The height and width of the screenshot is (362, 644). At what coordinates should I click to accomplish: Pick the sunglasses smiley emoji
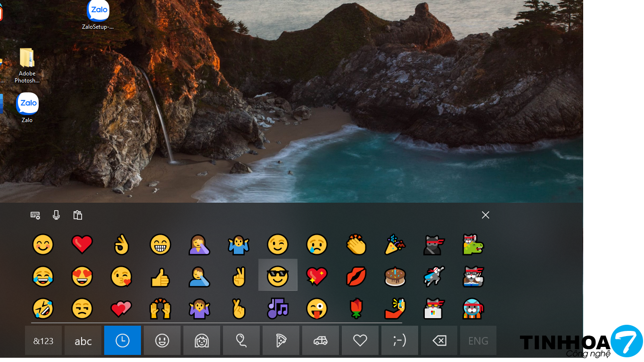(x=278, y=275)
